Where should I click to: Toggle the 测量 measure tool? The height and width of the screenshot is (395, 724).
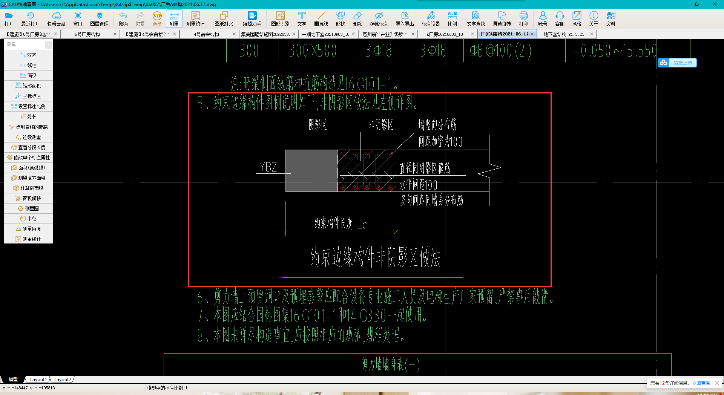(x=174, y=18)
